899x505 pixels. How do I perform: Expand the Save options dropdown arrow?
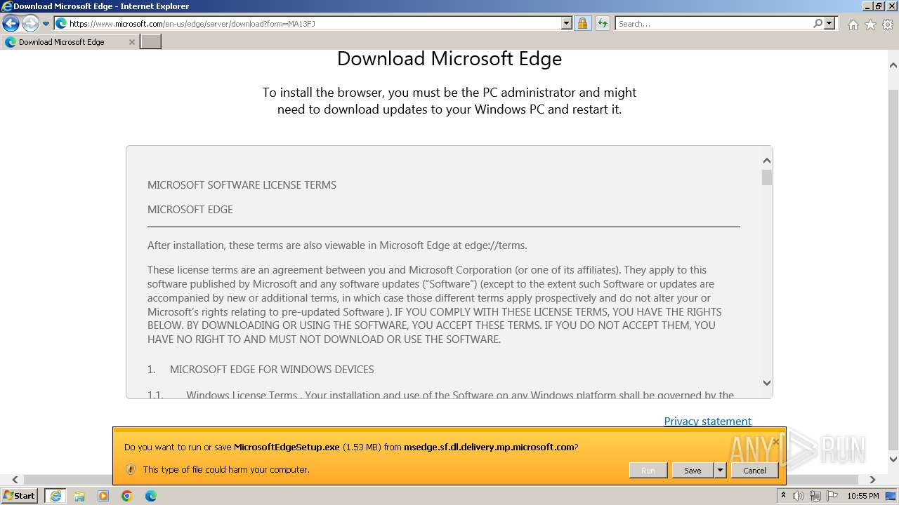point(720,471)
